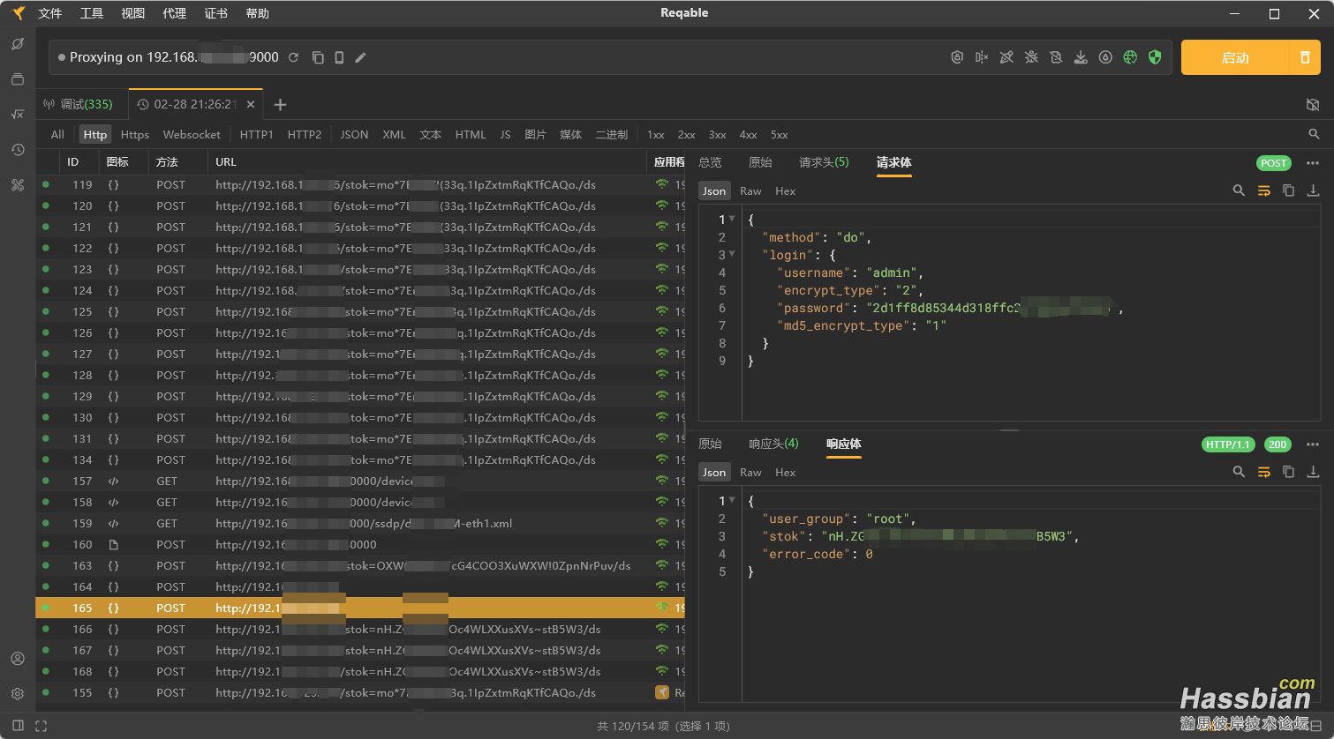This screenshot has height=739, width=1334.
Task: Select the Raw view in request body
Action: tap(750, 190)
